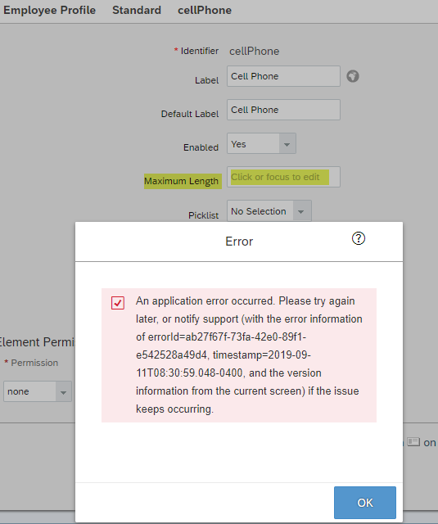The width and height of the screenshot is (438, 524).
Task: Click the "on" text at bottom right
Action: 430,443
